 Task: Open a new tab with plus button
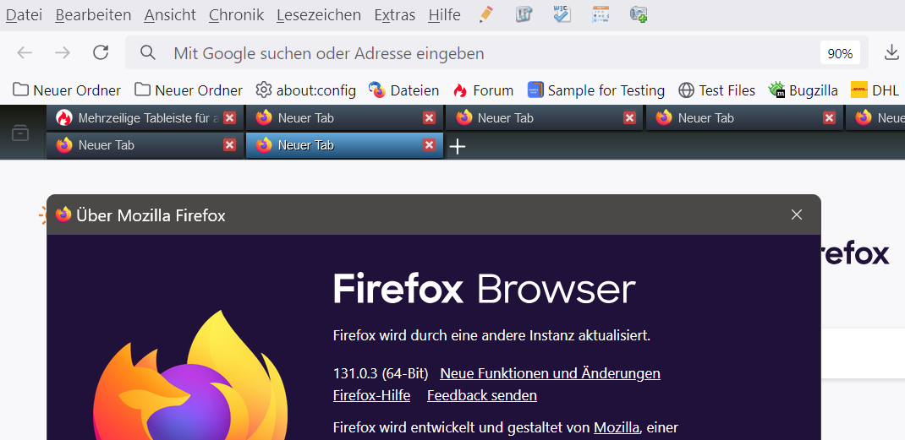coord(457,146)
